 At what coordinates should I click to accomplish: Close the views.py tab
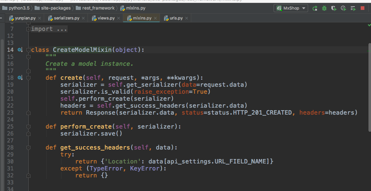tap(119, 18)
